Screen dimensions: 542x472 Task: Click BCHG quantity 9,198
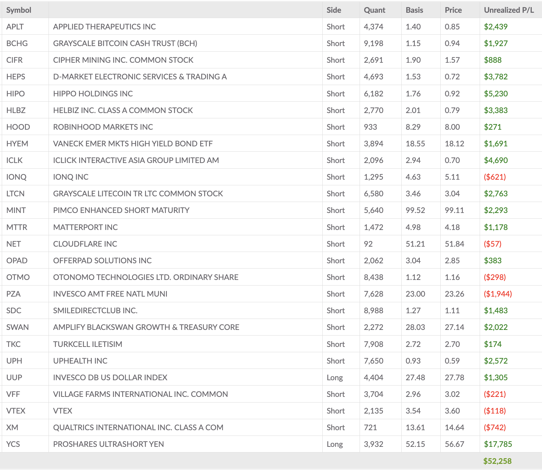point(374,43)
